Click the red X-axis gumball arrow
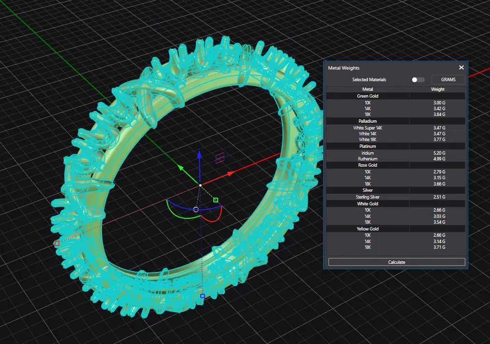This screenshot has height=344, width=490. coord(231,173)
